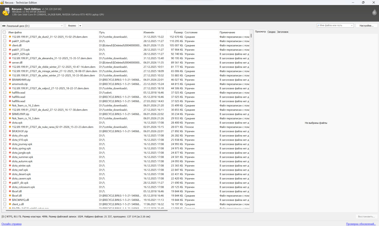
Task: Check the box for $RAWKHM9.zip
Action: point(5,80)
